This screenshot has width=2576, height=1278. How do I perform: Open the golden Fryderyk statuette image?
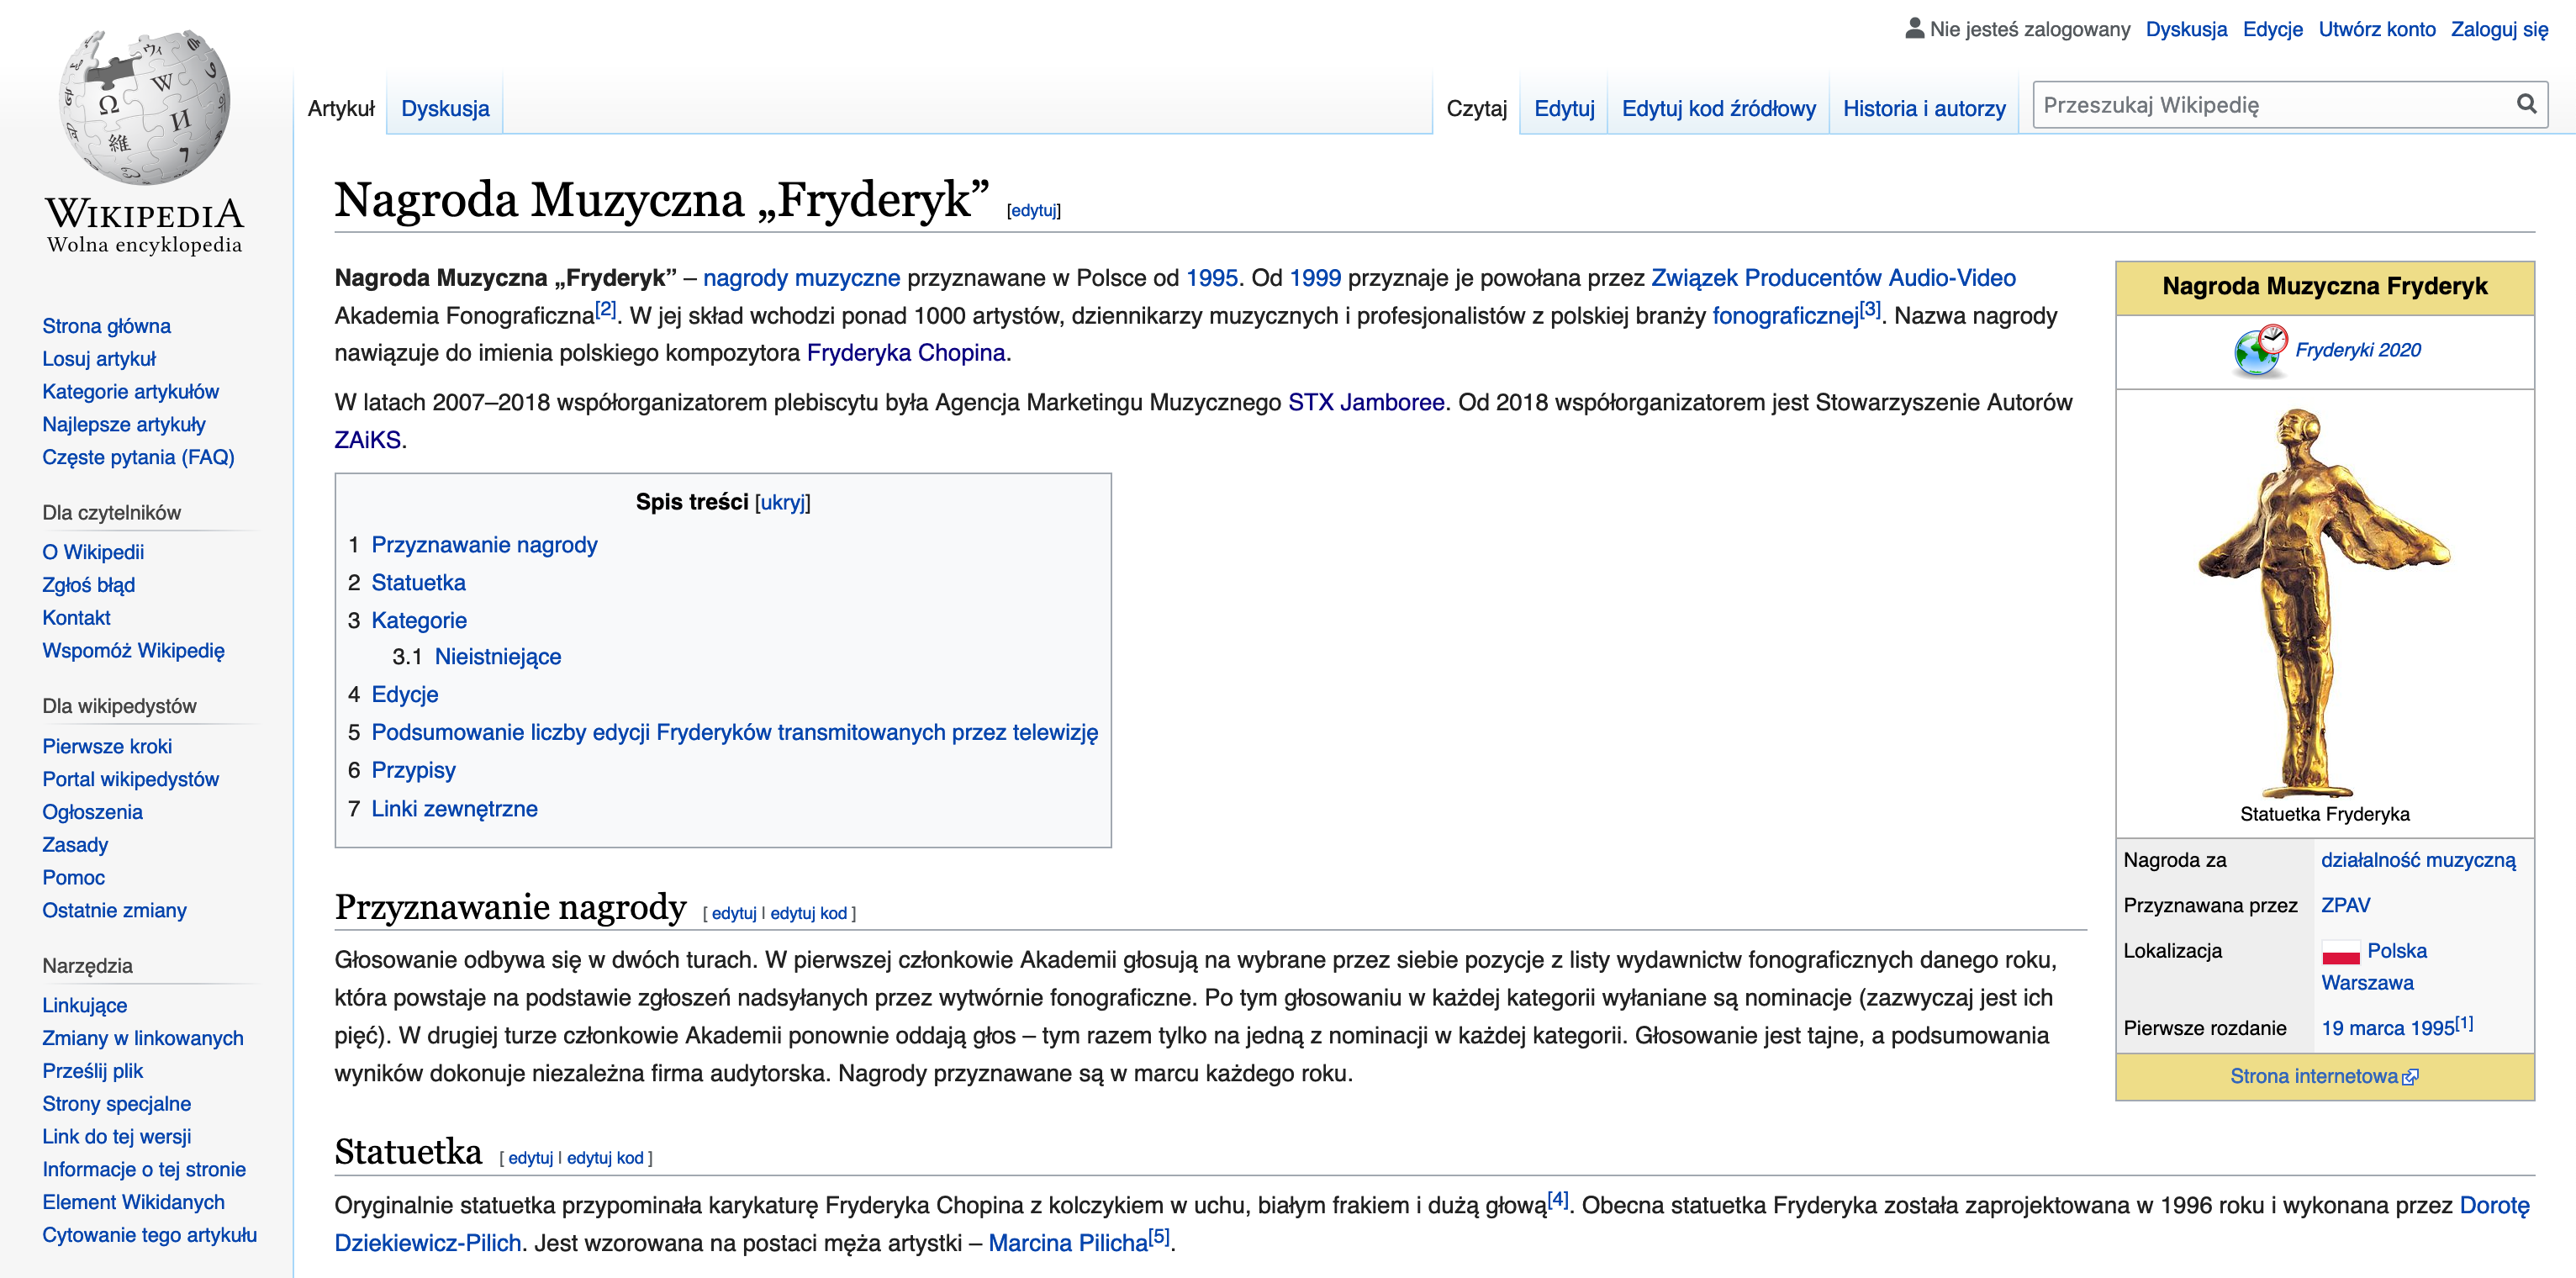tap(2324, 602)
